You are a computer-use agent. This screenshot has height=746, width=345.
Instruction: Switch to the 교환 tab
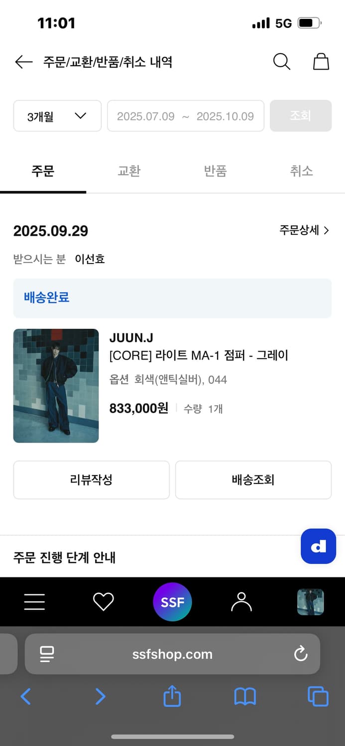coord(129,172)
